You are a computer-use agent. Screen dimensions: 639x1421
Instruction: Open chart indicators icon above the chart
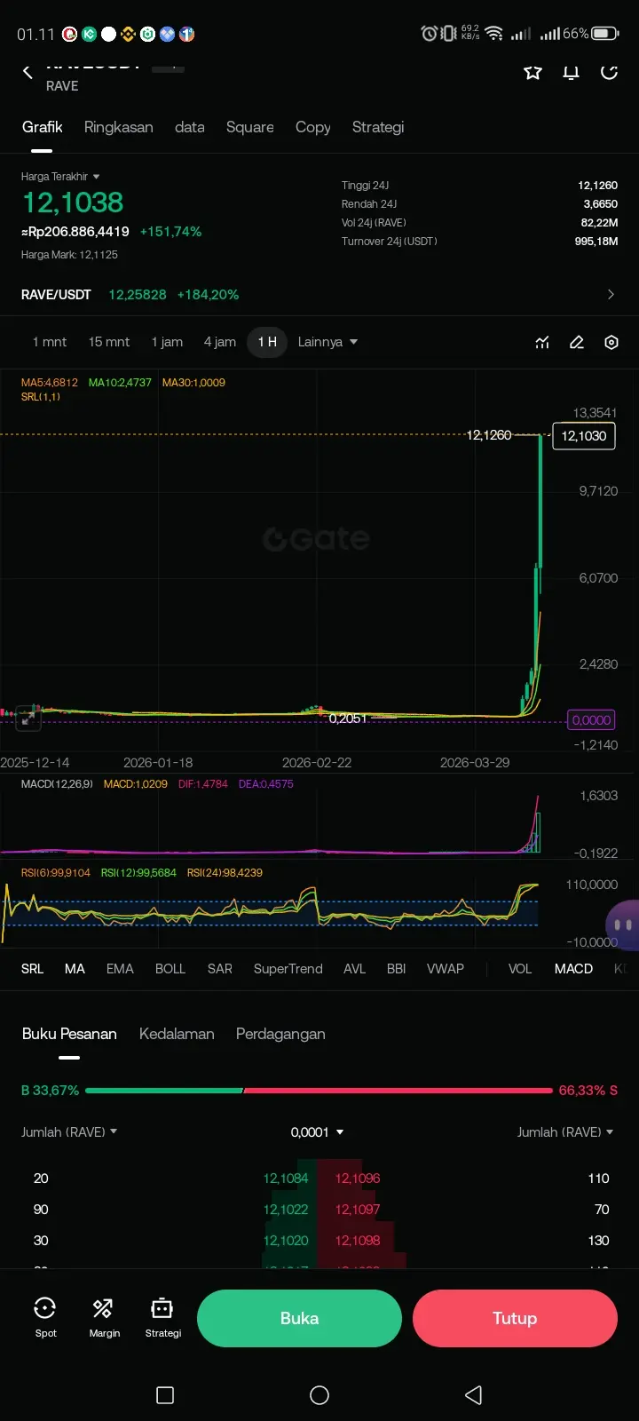pos(542,342)
